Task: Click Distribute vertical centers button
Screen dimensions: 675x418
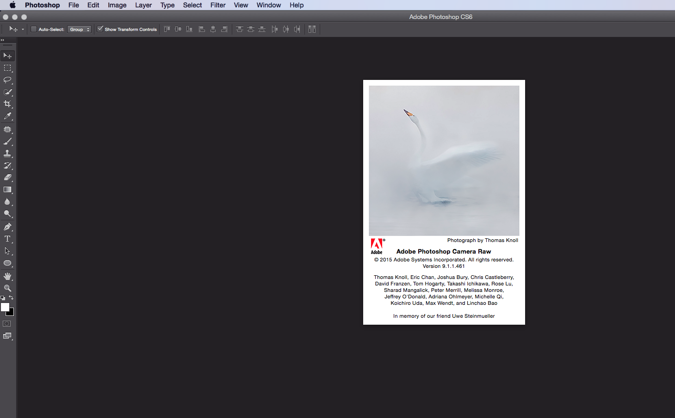Action: (x=250, y=29)
